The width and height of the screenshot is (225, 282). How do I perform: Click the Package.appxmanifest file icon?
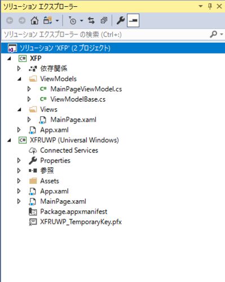pyautogui.click(x=33, y=212)
